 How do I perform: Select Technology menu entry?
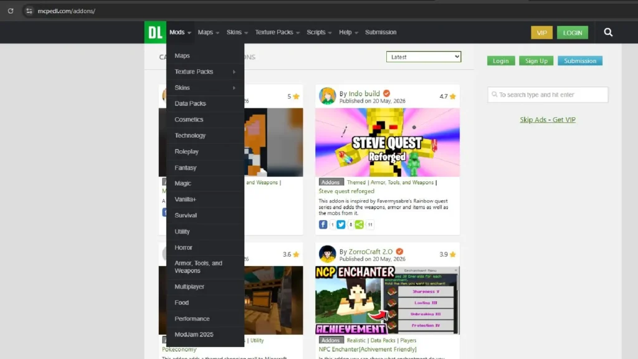coord(205,135)
